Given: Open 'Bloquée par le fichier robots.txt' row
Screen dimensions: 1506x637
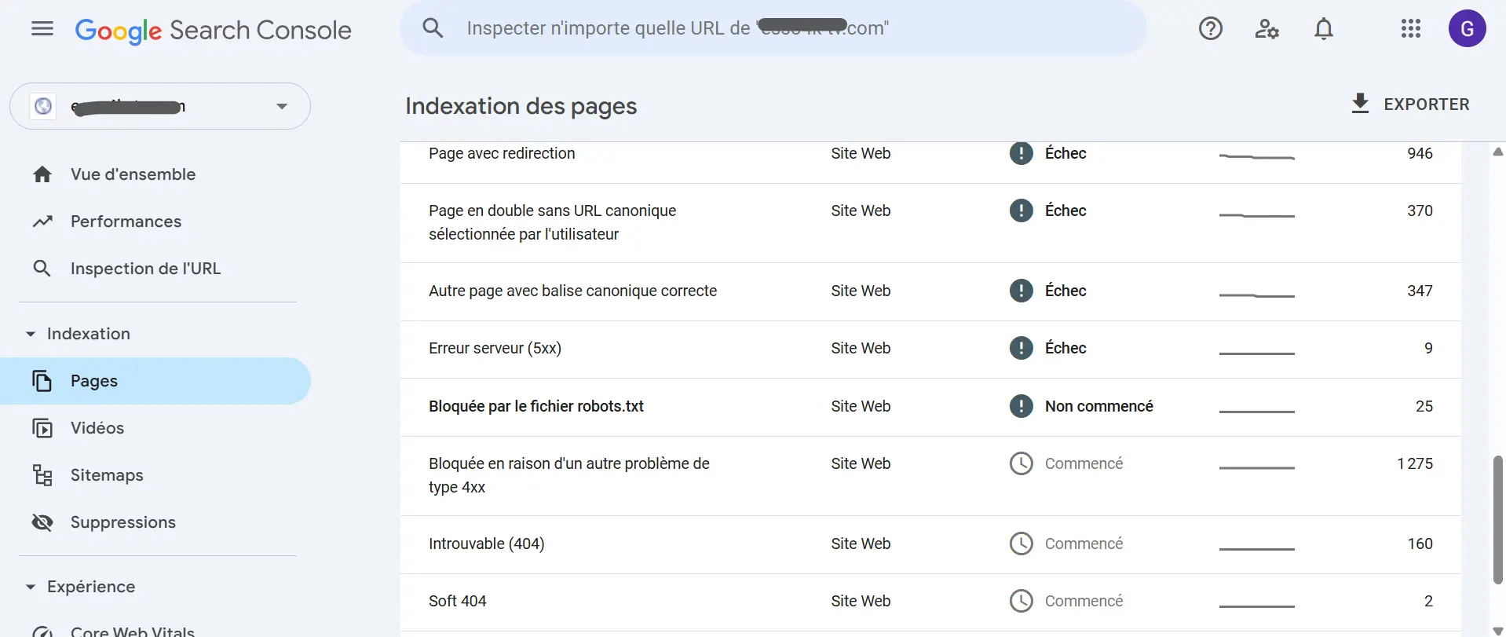Looking at the screenshot, I should click(536, 406).
